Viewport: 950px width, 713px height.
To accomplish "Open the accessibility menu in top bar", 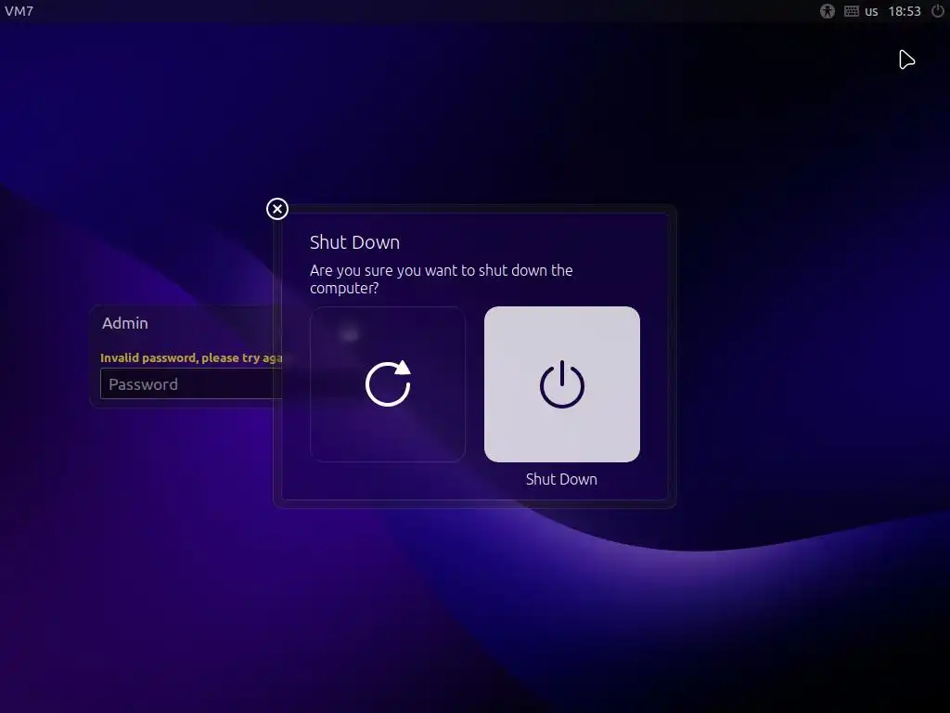I will tap(827, 11).
